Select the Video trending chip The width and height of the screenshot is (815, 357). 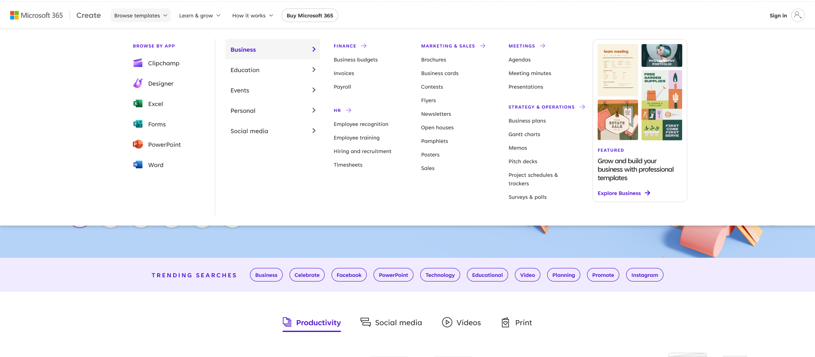click(x=528, y=275)
